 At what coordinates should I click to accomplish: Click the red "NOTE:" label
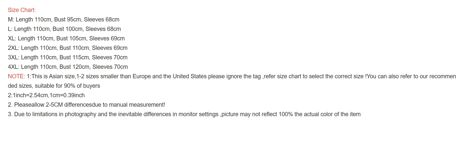click(x=16, y=76)
